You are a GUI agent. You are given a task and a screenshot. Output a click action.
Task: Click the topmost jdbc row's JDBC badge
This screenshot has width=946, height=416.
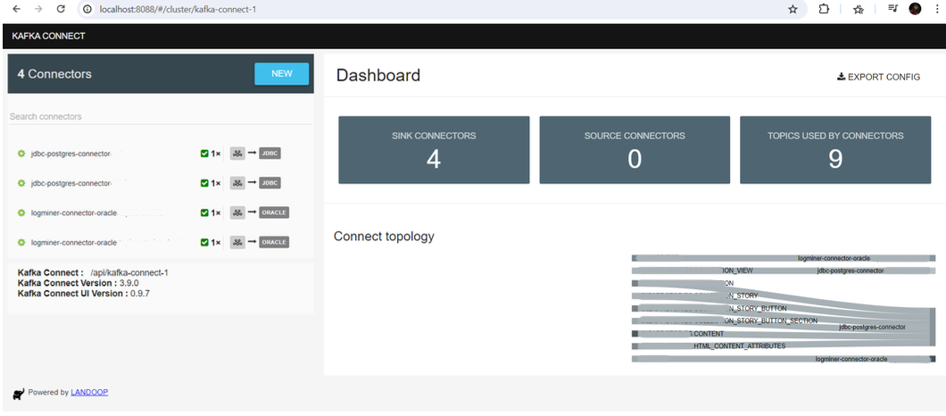click(x=270, y=154)
